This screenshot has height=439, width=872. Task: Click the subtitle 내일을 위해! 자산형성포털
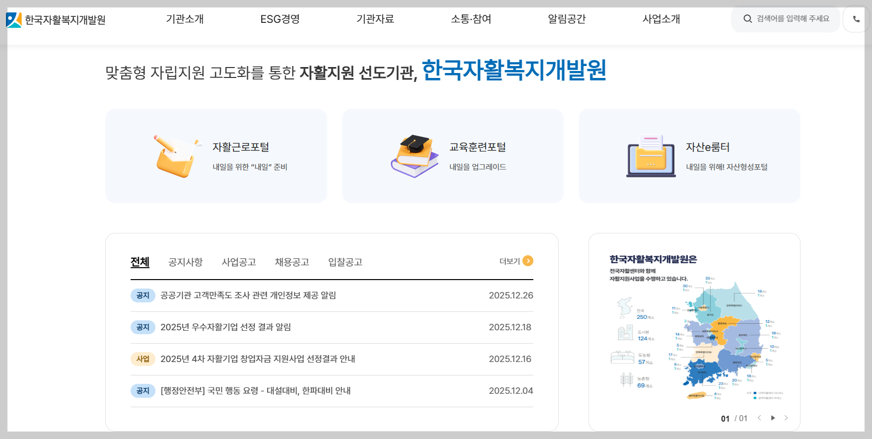(727, 167)
